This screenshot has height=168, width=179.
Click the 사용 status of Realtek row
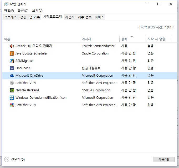124,46
